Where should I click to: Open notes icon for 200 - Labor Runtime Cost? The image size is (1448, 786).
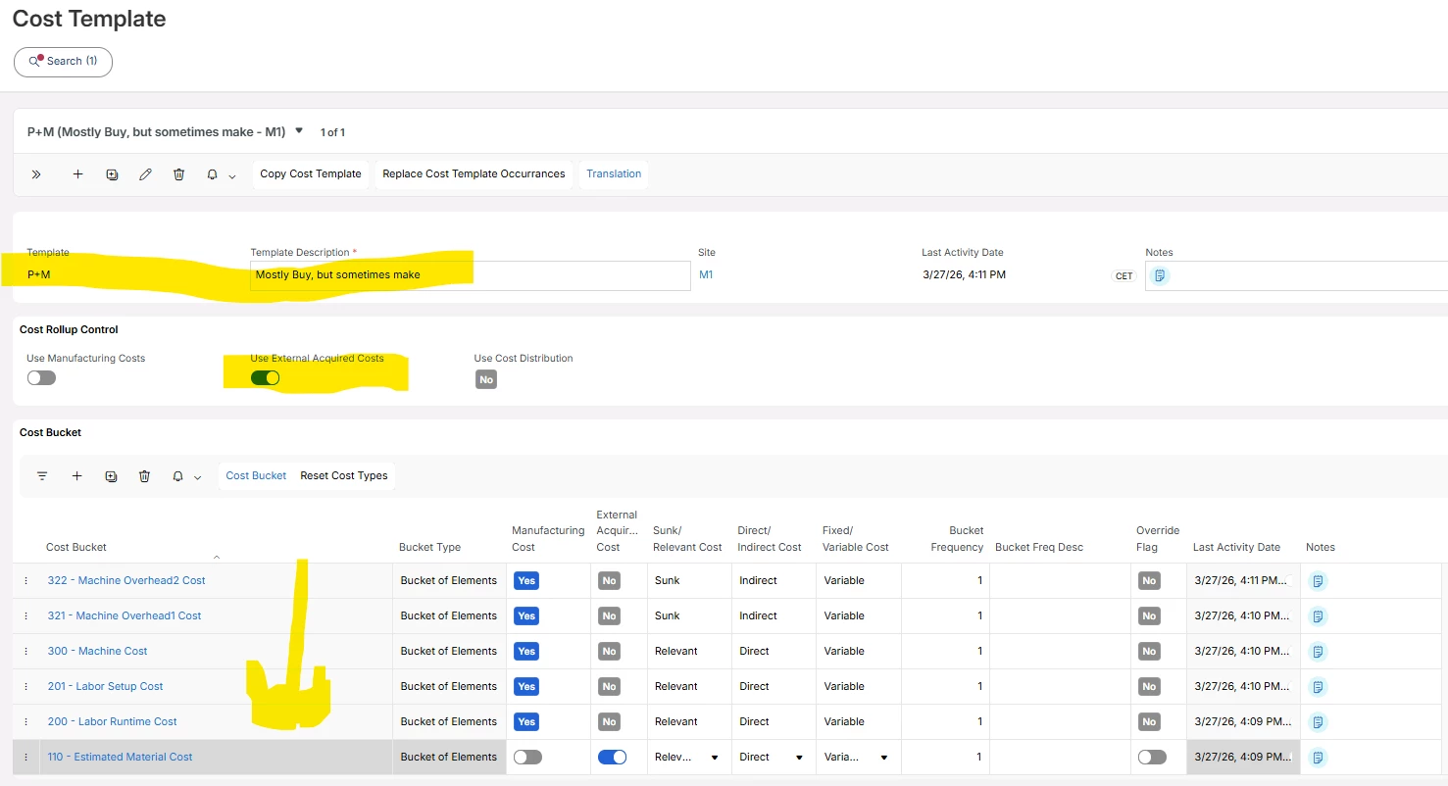tap(1319, 722)
